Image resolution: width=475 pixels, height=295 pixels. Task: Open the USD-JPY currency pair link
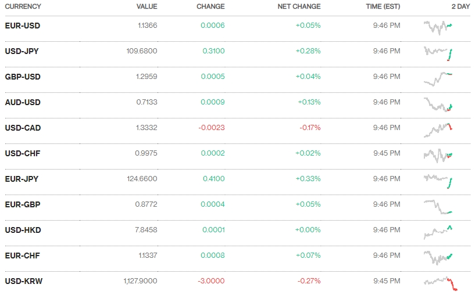click(x=22, y=51)
